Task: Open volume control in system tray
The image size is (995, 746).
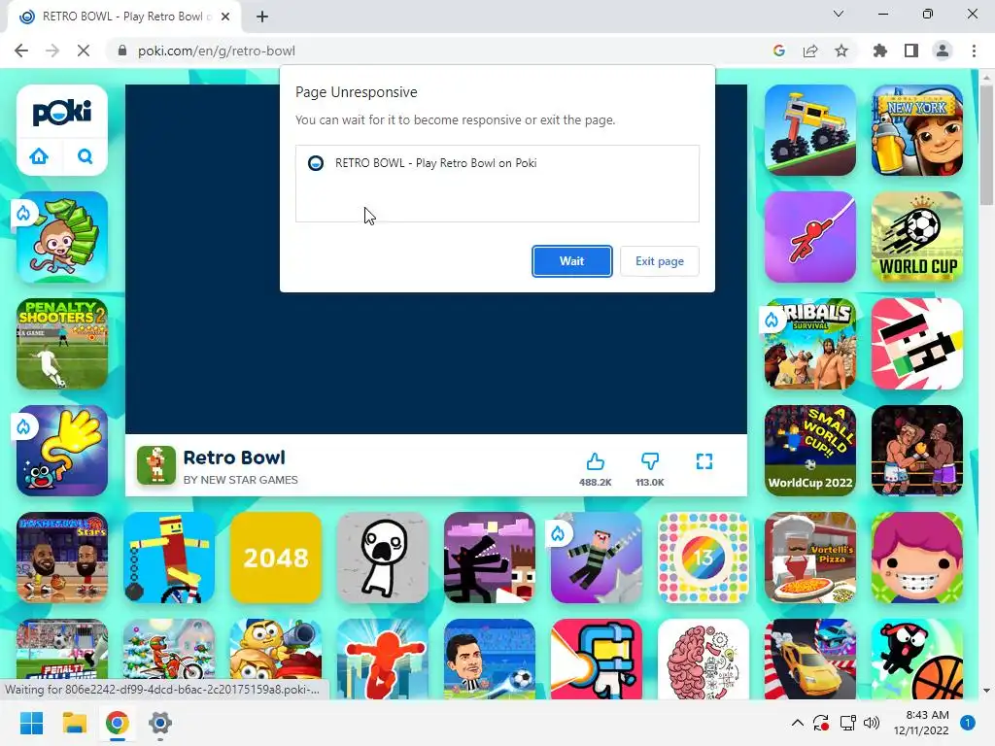Action: pyautogui.click(x=872, y=723)
